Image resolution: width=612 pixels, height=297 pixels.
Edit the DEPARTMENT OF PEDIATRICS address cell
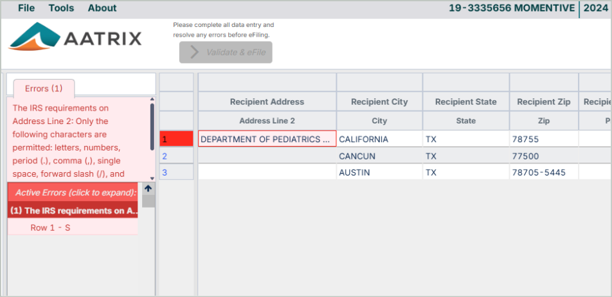pyautogui.click(x=266, y=139)
